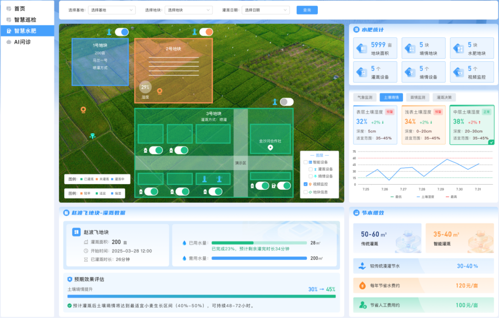
Task: Check the 地块信息 layer checkbox
Action: (x=306, y=192)
